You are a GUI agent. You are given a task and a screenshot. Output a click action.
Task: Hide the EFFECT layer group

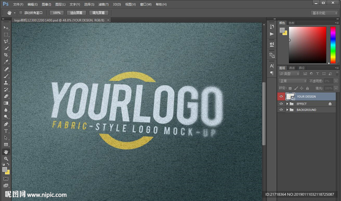click(281, 103)
